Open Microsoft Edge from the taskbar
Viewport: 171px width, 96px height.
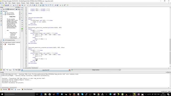[x=41, y=94]
